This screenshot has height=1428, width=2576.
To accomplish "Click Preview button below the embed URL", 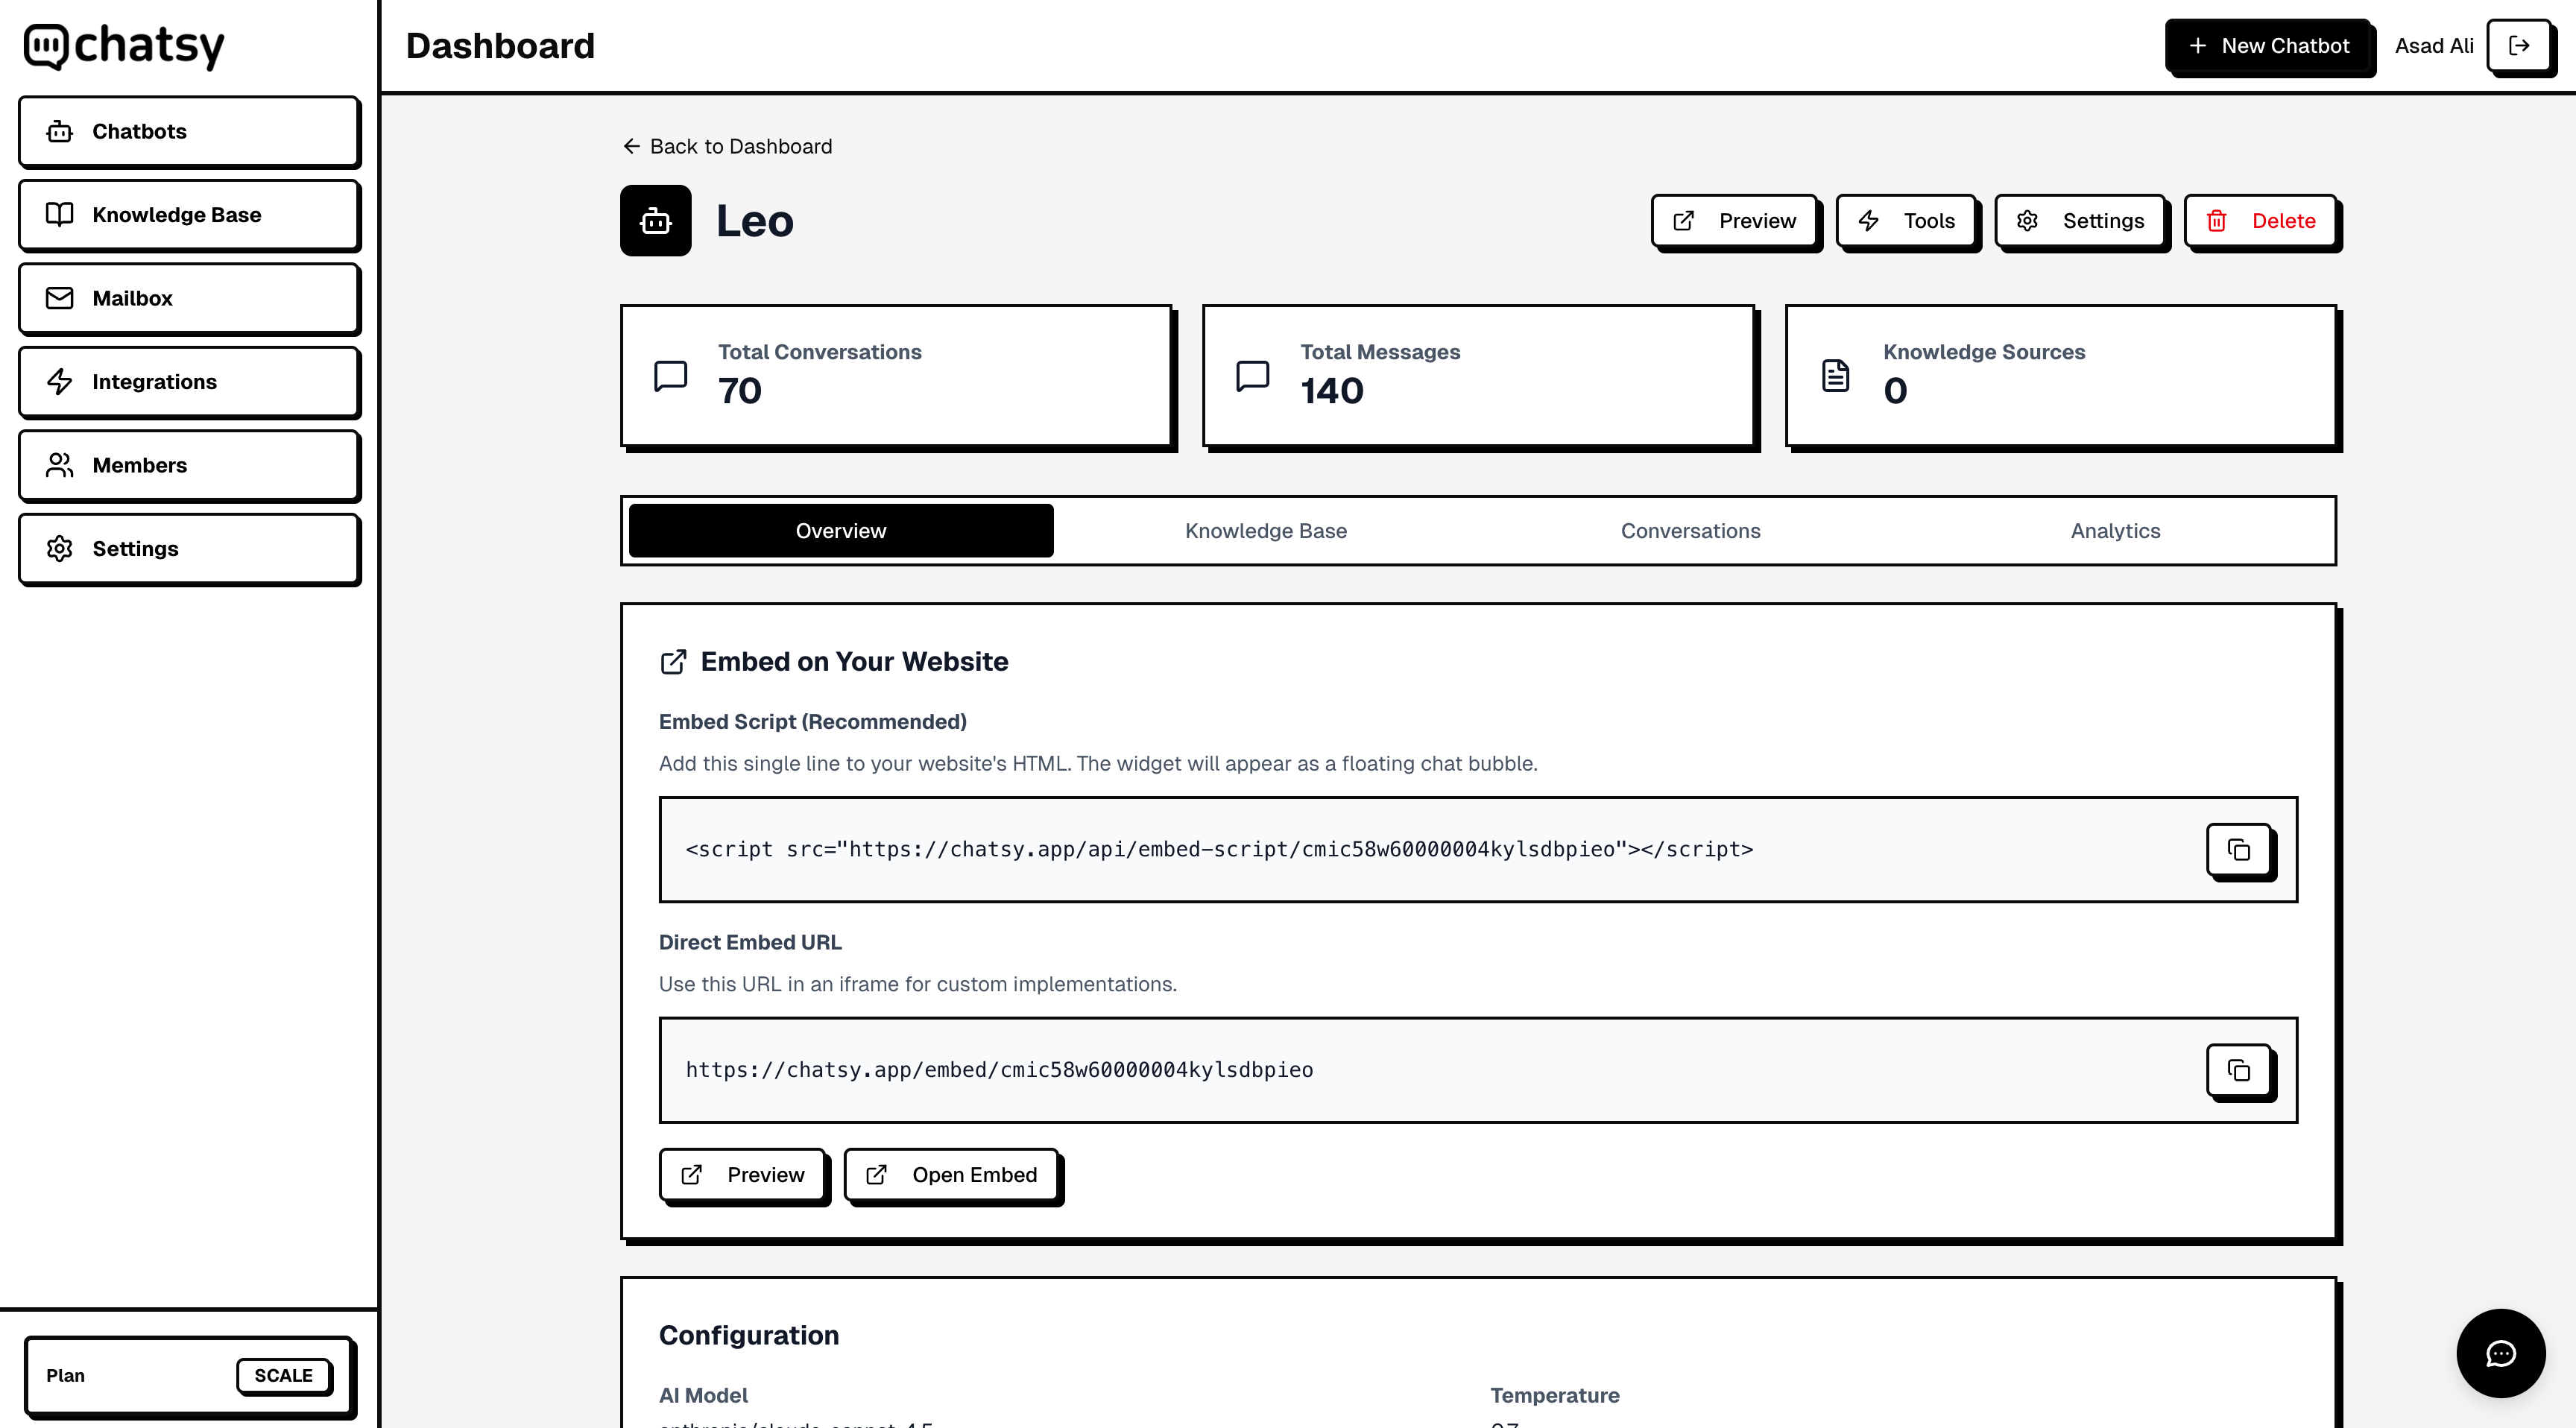I will click(x=743, y=1175).
